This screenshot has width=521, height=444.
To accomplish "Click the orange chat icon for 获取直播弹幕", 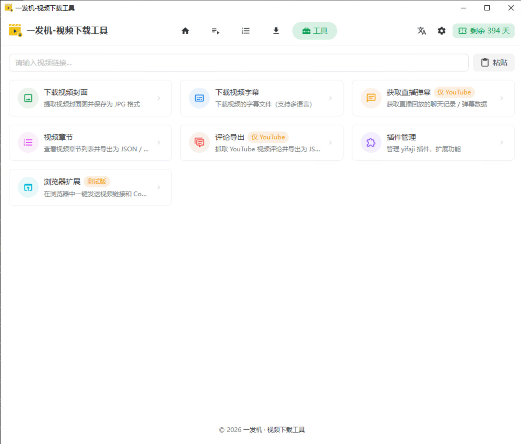I will pyautogui.click(x=371, y=98).
